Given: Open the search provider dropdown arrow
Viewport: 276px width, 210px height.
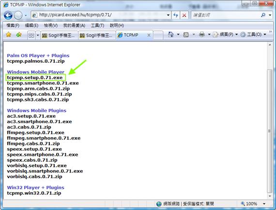Looking at the screenshot, I should [270, 15].
